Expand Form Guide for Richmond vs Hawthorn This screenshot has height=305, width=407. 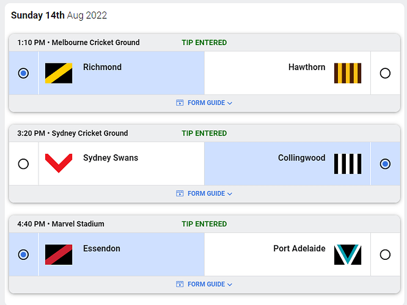pos(206,103)
